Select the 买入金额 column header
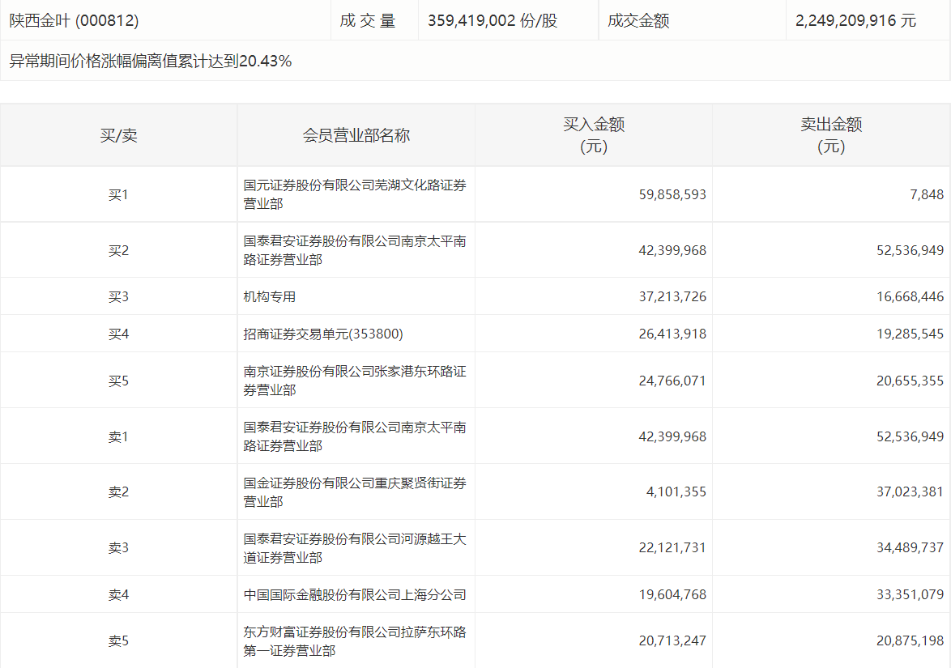Image resolution: width=951 pixels, height=668 pixels. tap(593, 135)
